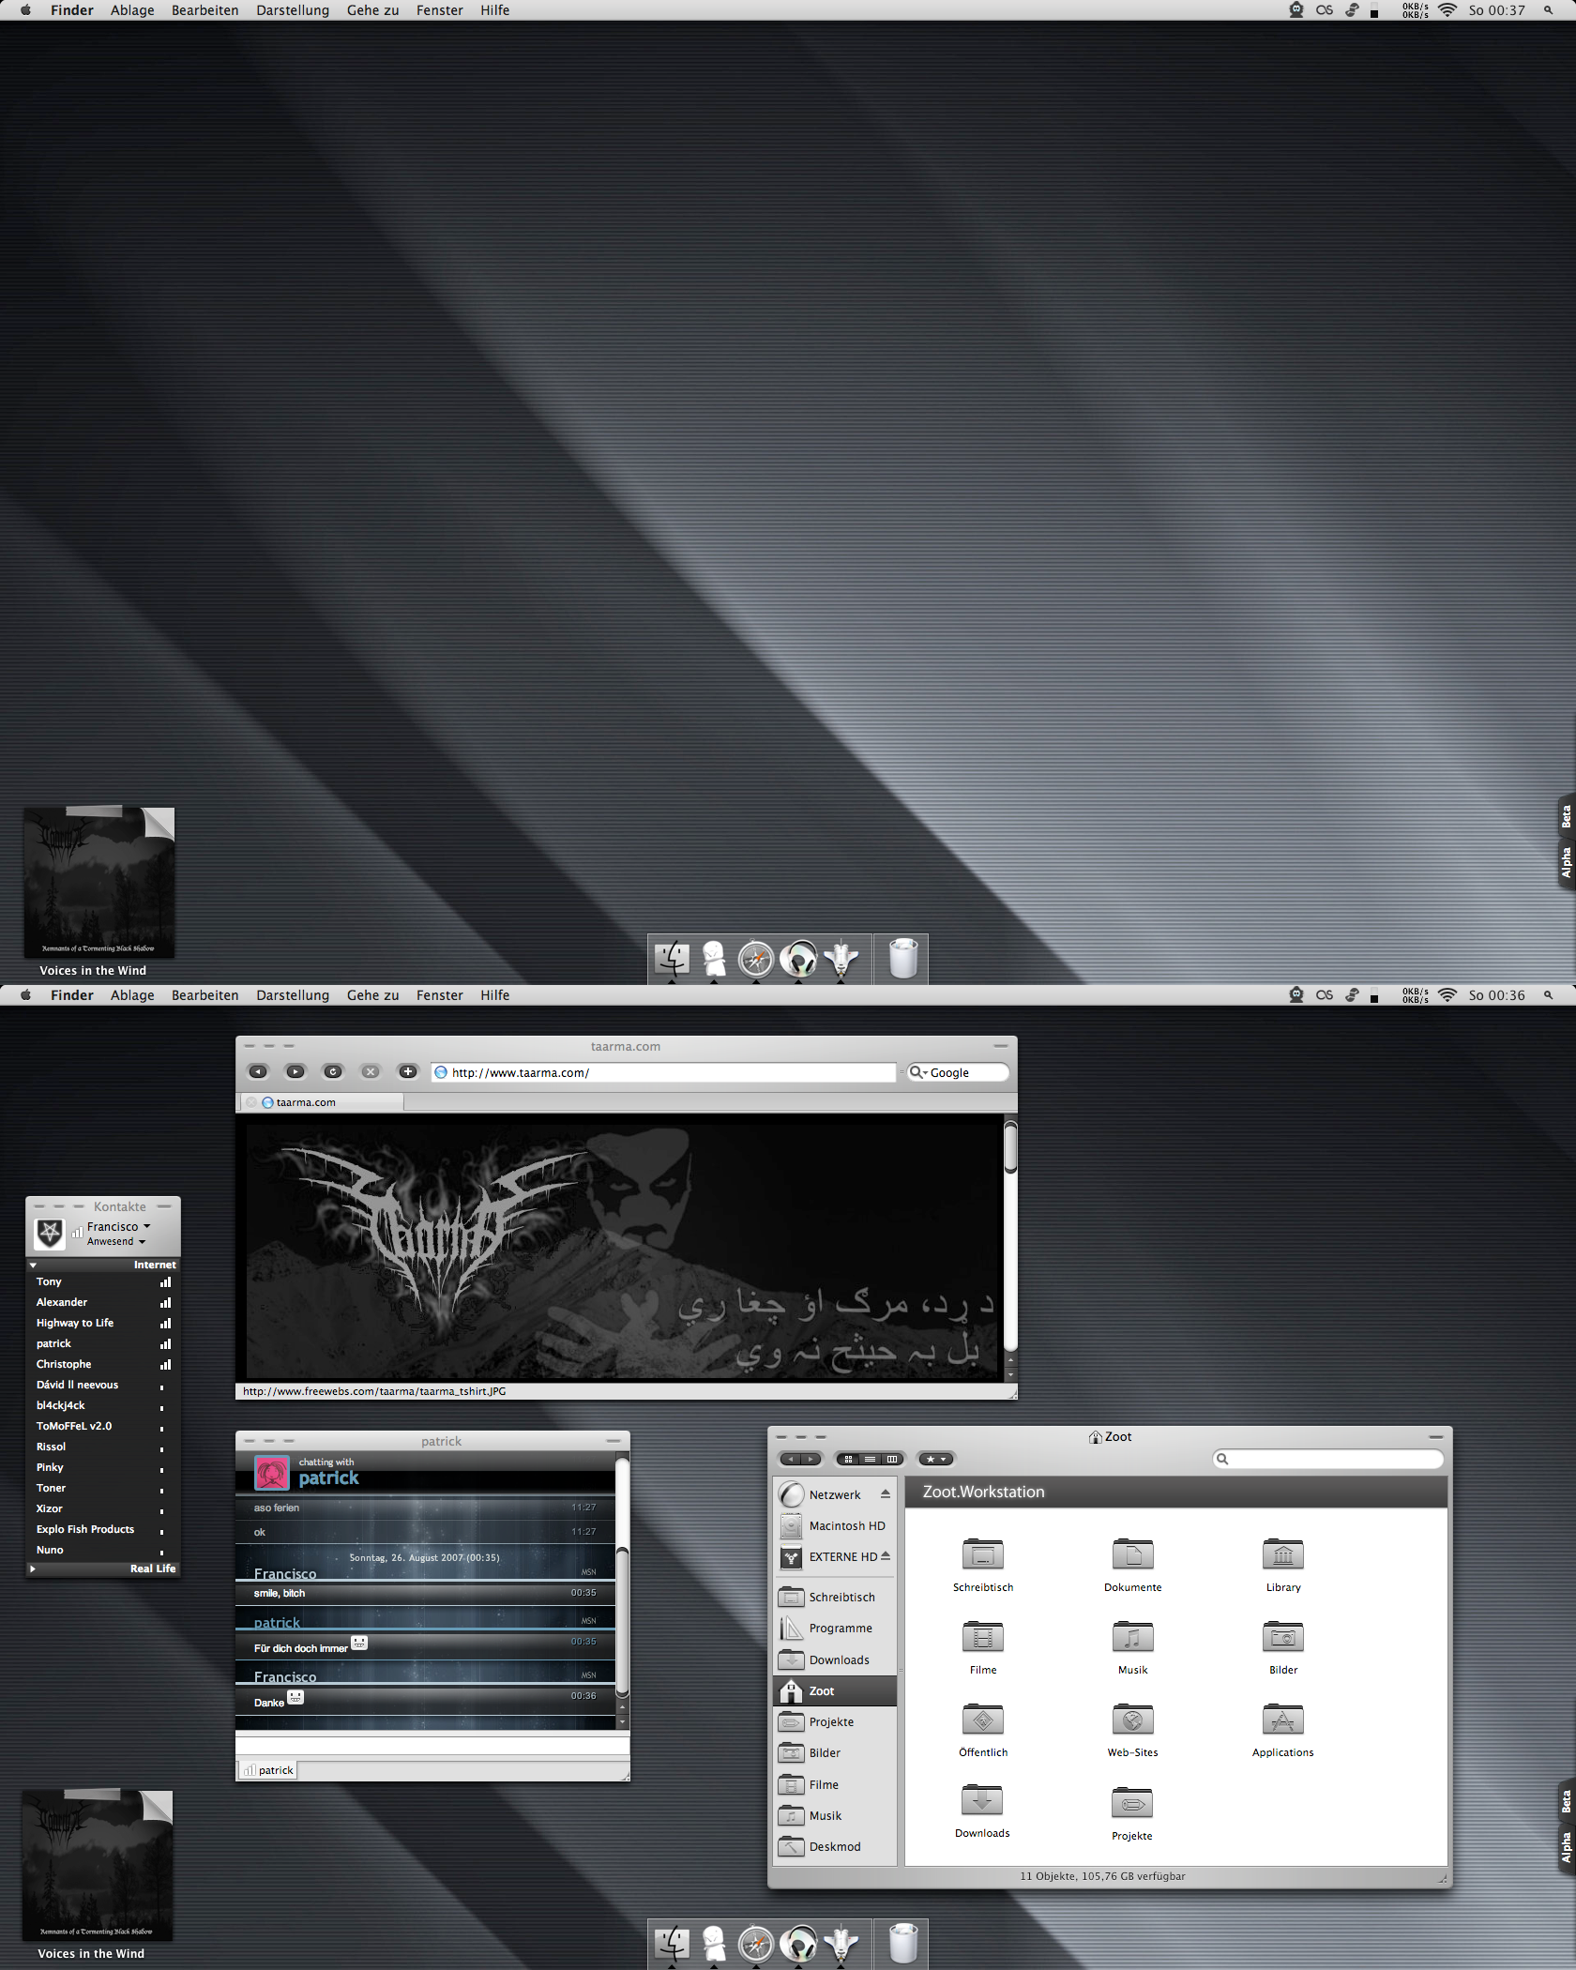Open the Gehe zu menu in the upper desktop's menu bar
Image resolution: width=1576 pixels, height=1970 pixels.
tap(372, 10)
